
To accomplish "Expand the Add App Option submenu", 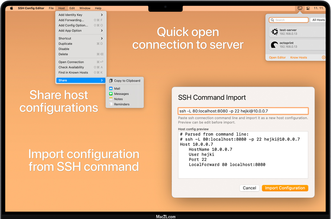I will coord(81,31).
